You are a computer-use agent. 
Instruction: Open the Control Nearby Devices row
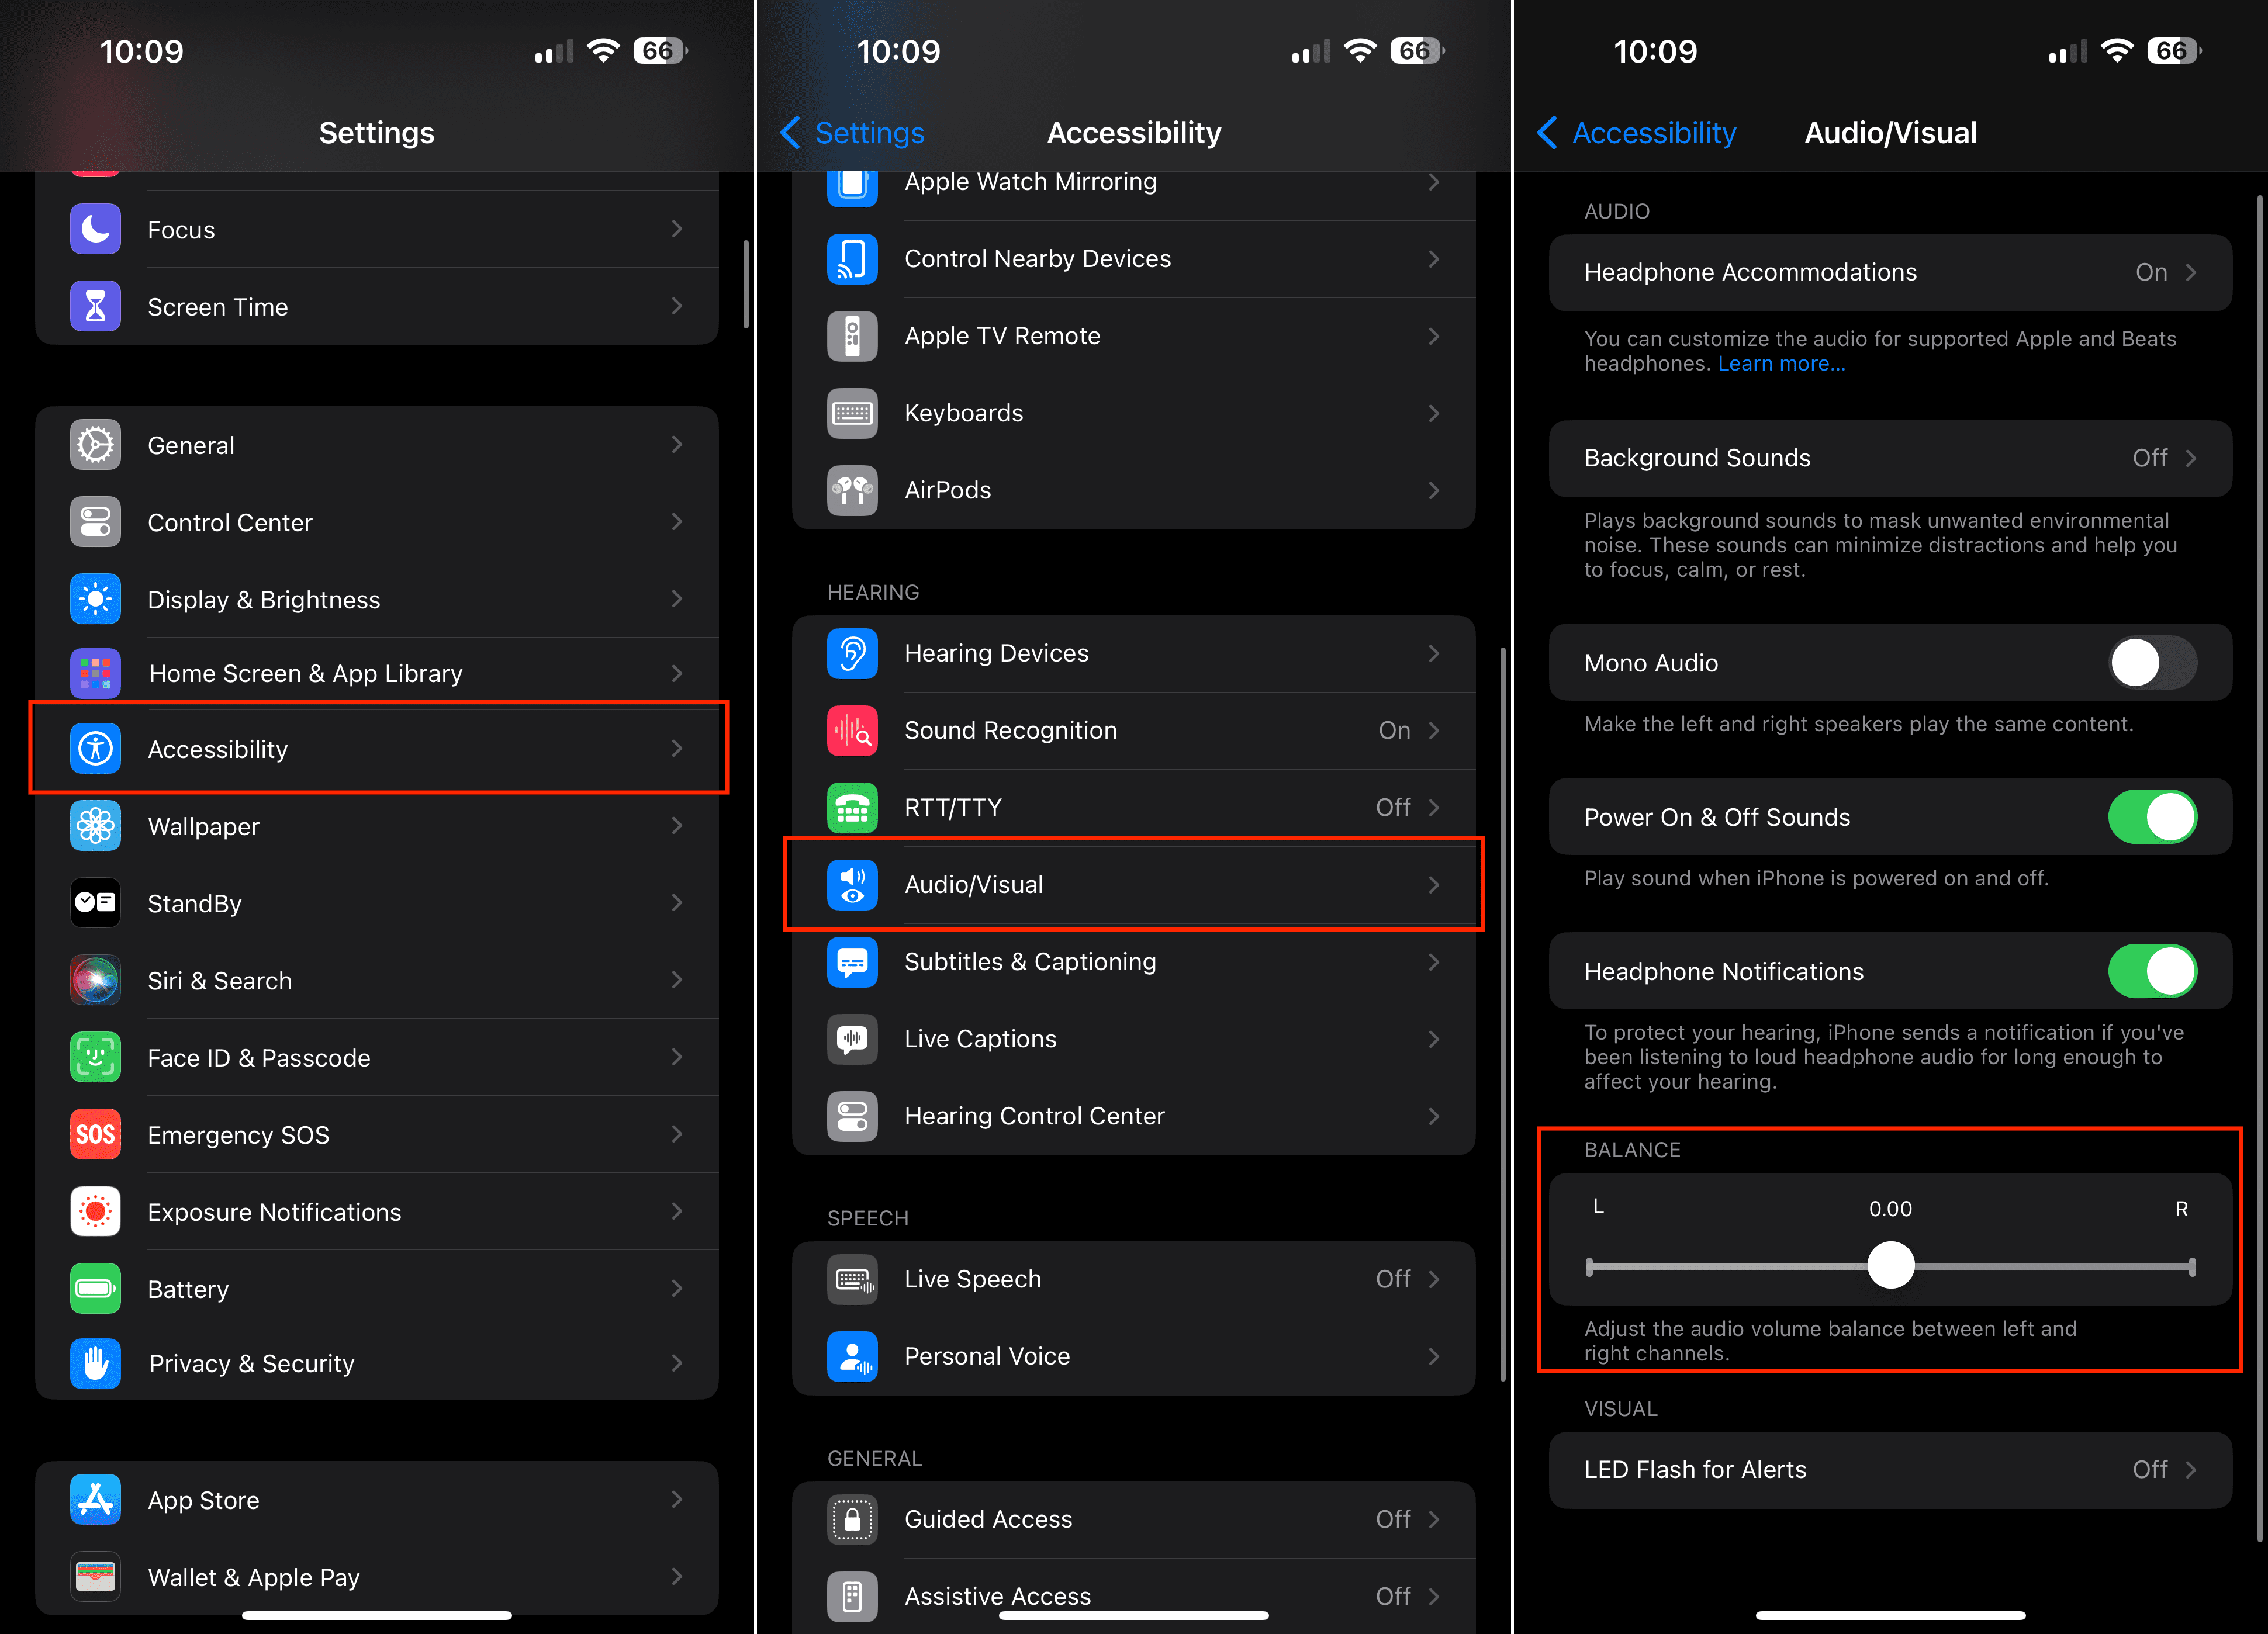coord(1133,259)
